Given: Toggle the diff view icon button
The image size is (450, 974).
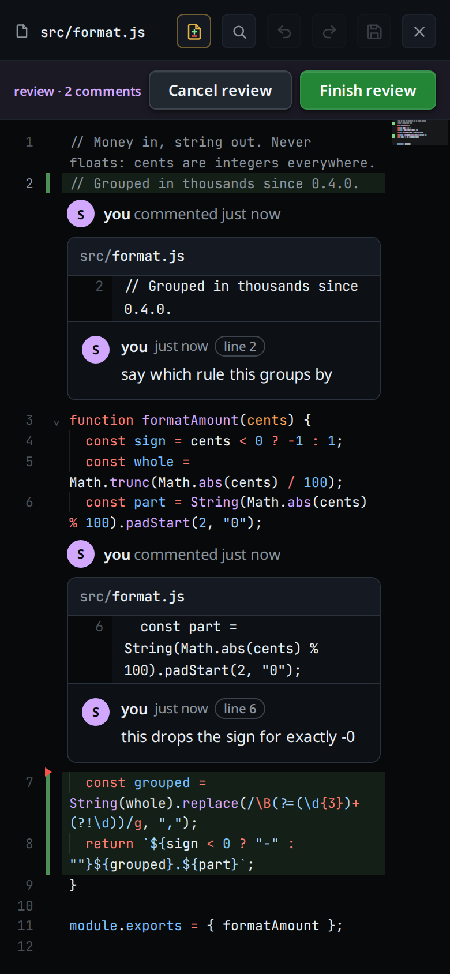Looking at the screenshot, I should point(194,31).
